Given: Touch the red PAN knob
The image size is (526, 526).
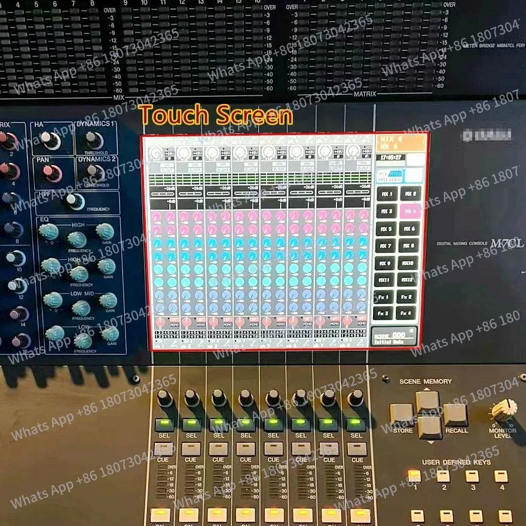Looking at the screenshot, I should (x=53, y=173).
